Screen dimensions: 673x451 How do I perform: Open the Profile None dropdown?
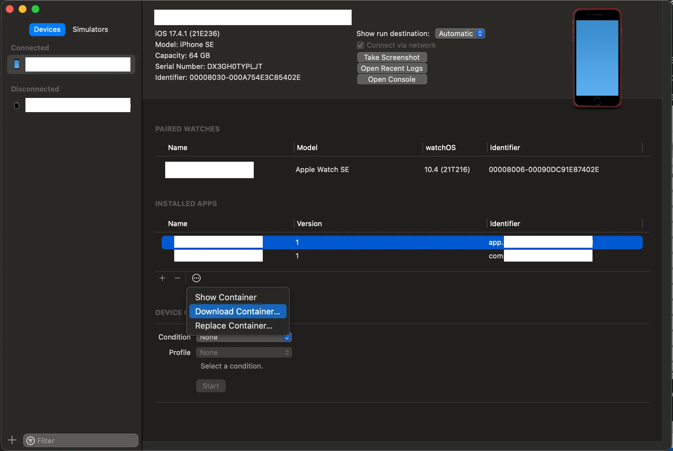pos(244,352)
